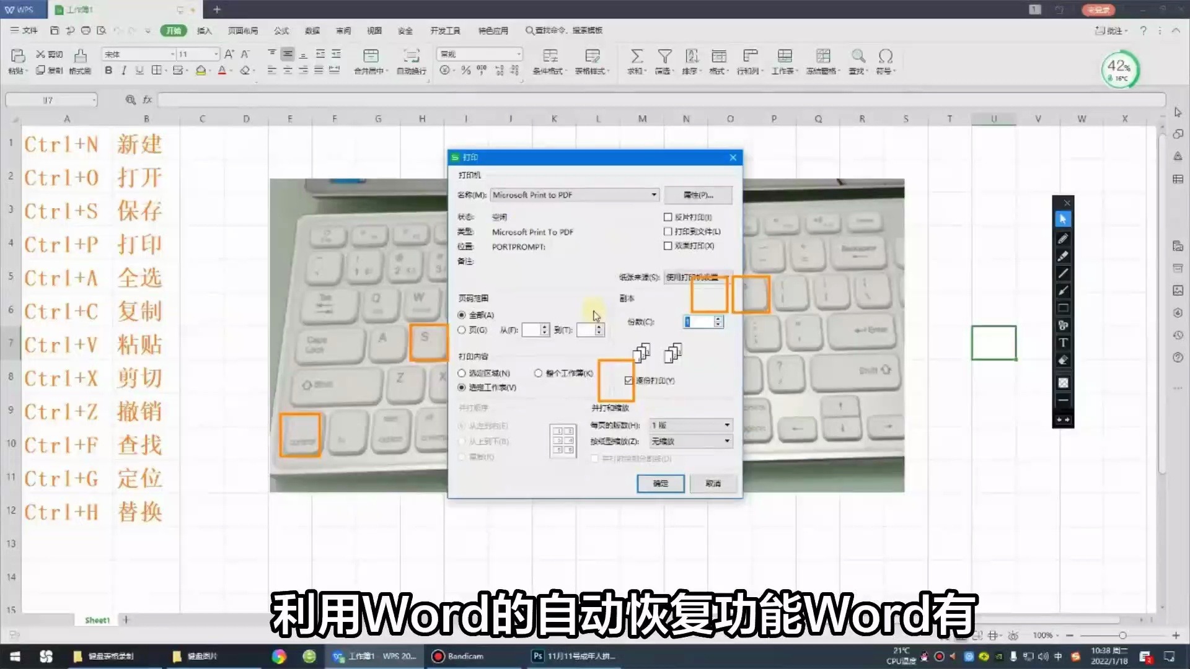Open the 页面布局 menu tab
Viewport: 1190px width, 669px height.
pos(242,30)
